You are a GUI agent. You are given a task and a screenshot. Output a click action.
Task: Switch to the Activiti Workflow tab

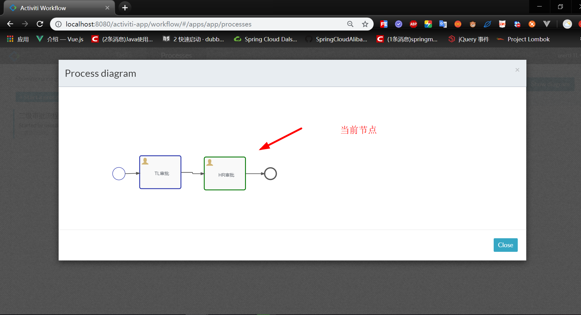(59, 8)
